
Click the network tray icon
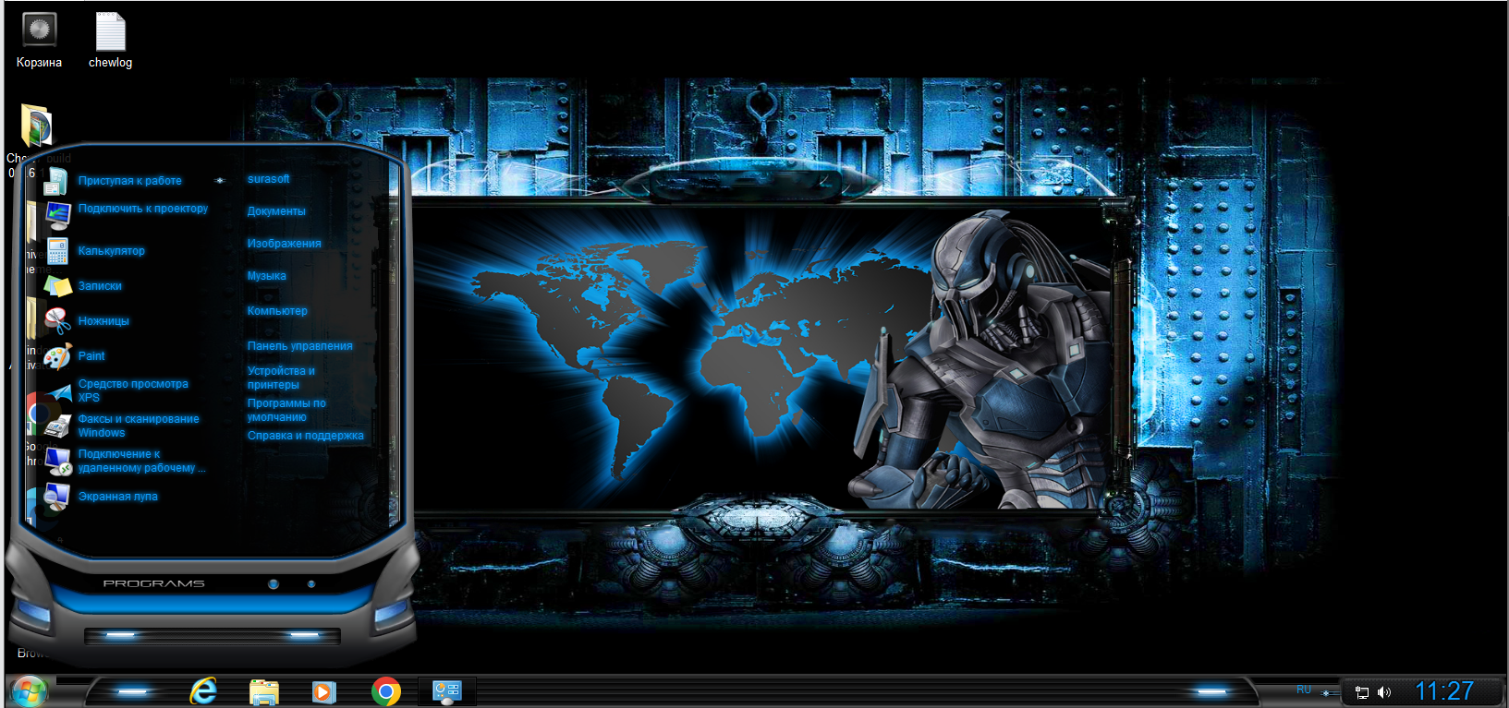tap(1361, 692)
